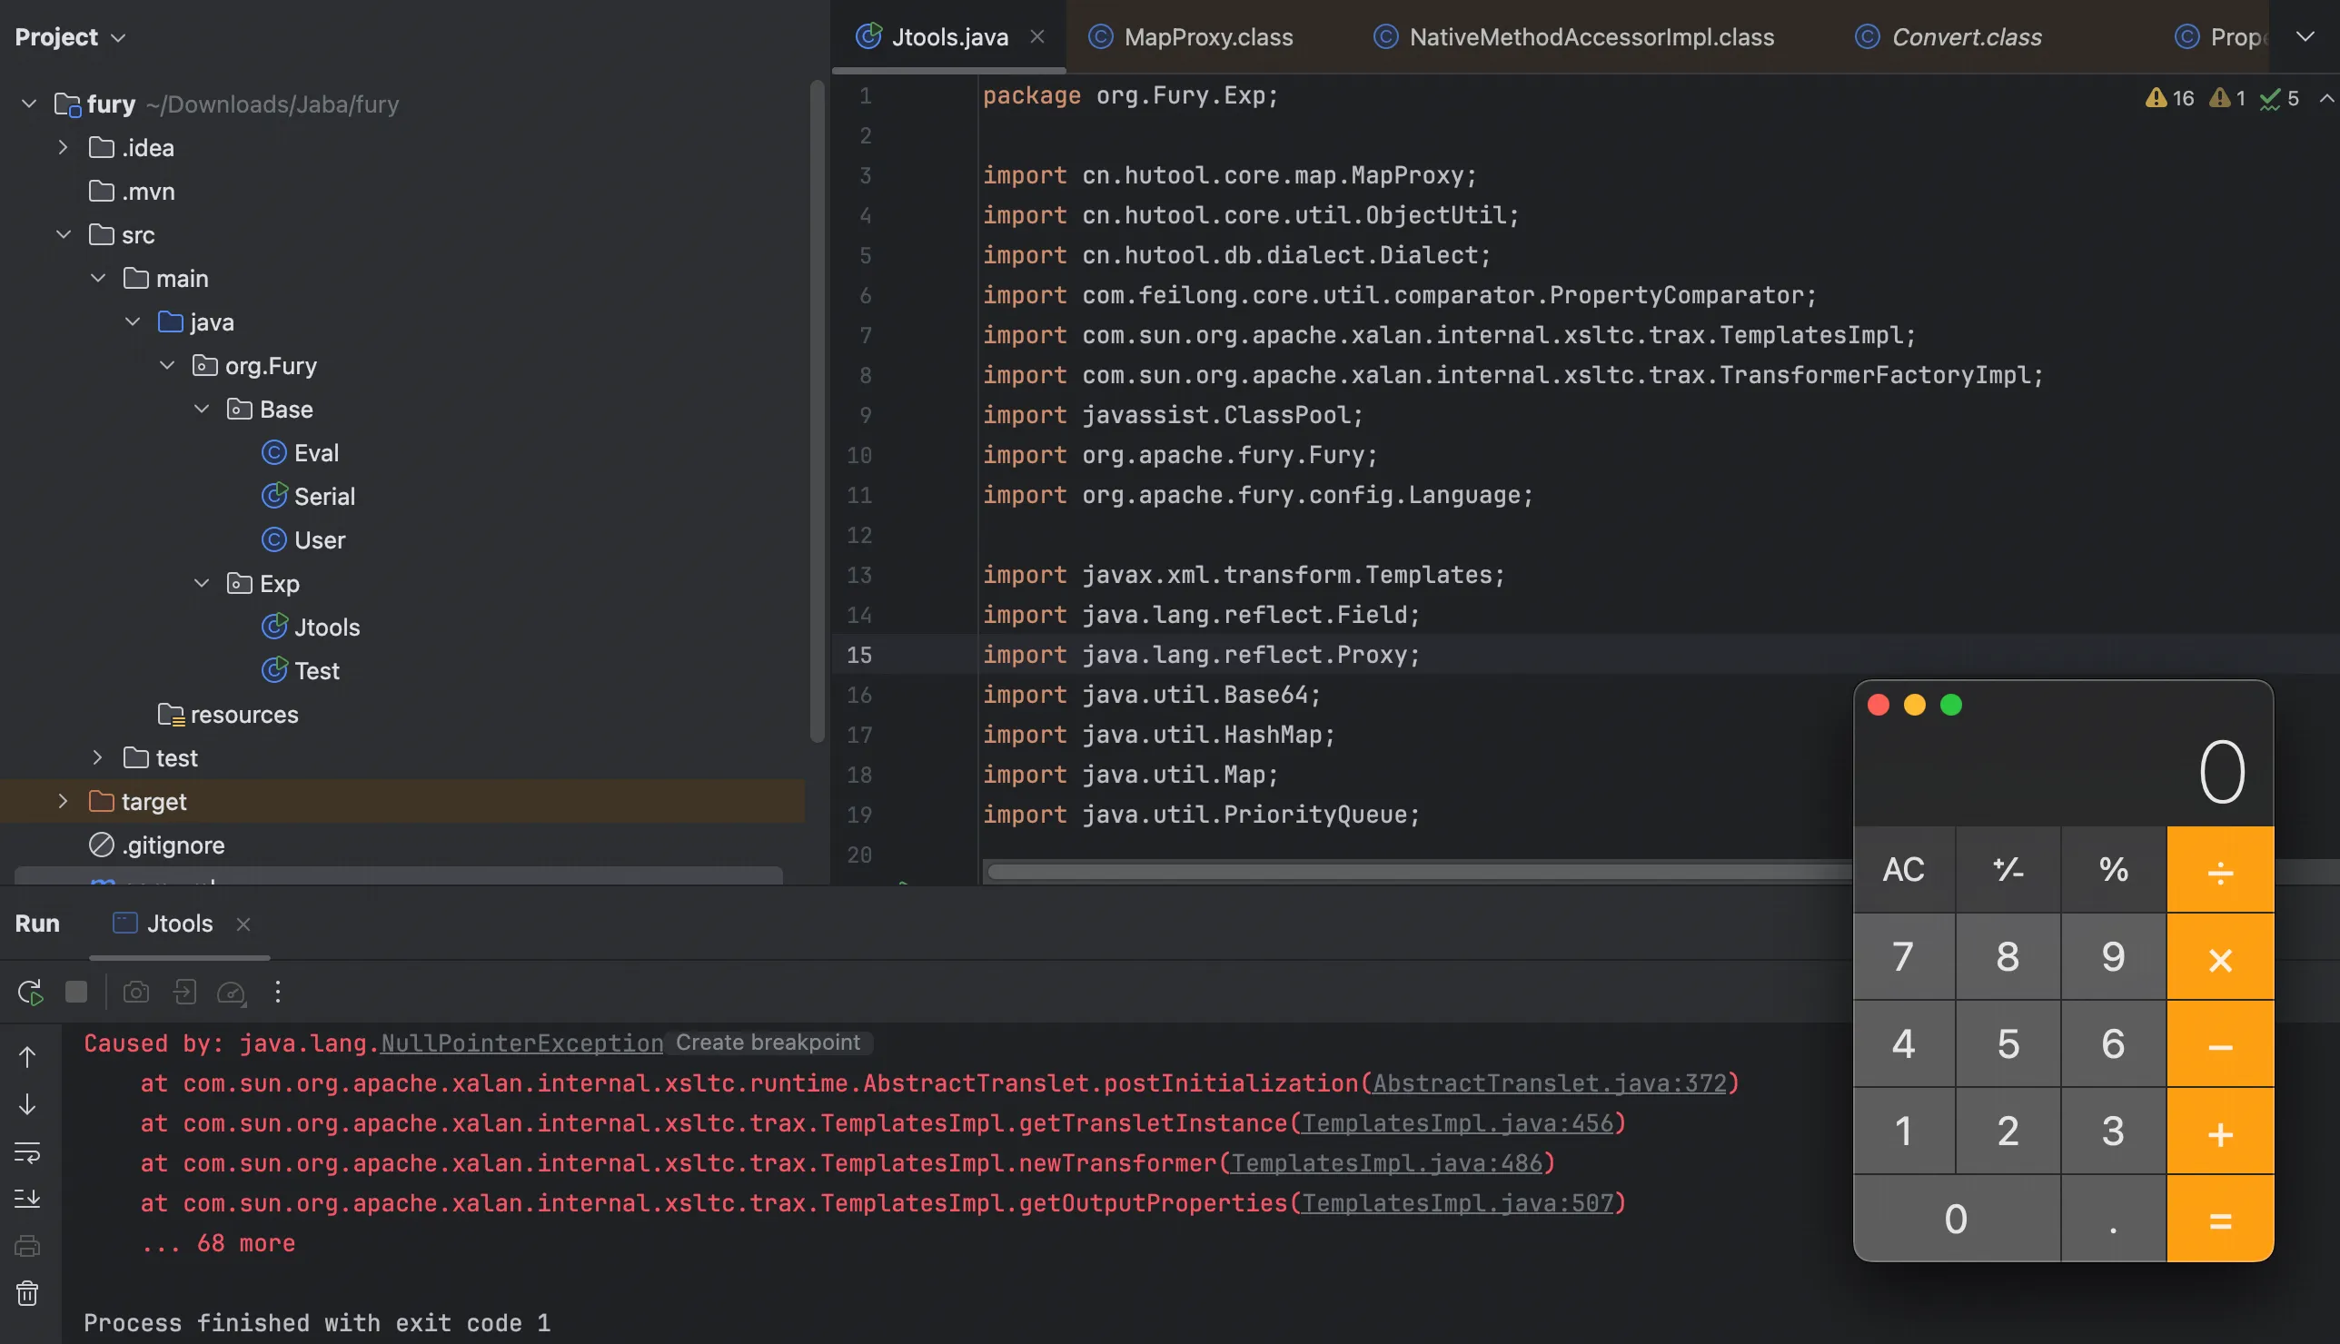Open the Serial class in tree
2340x1344 pixels.
pyautogui.click(x=324, y=497)
